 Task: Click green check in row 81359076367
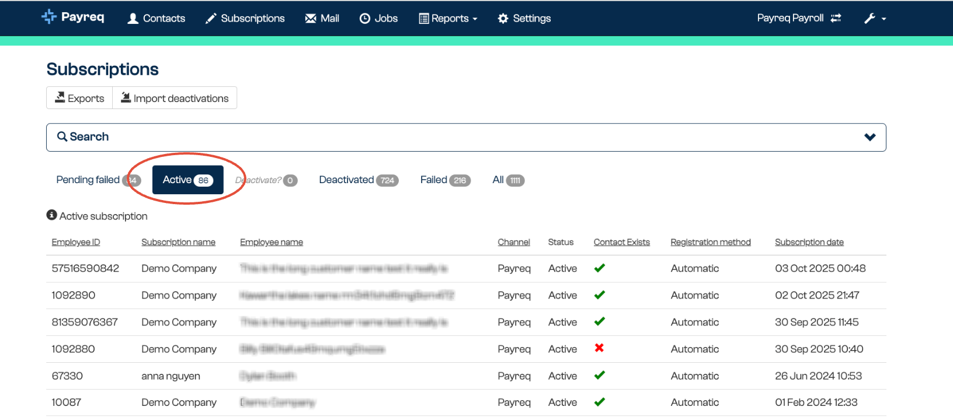600,321
